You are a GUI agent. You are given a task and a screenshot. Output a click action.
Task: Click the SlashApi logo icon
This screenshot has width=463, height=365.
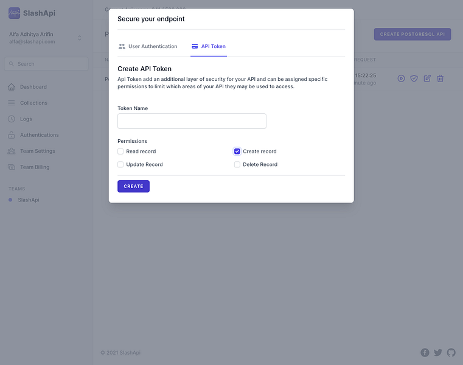pos(14,13)
